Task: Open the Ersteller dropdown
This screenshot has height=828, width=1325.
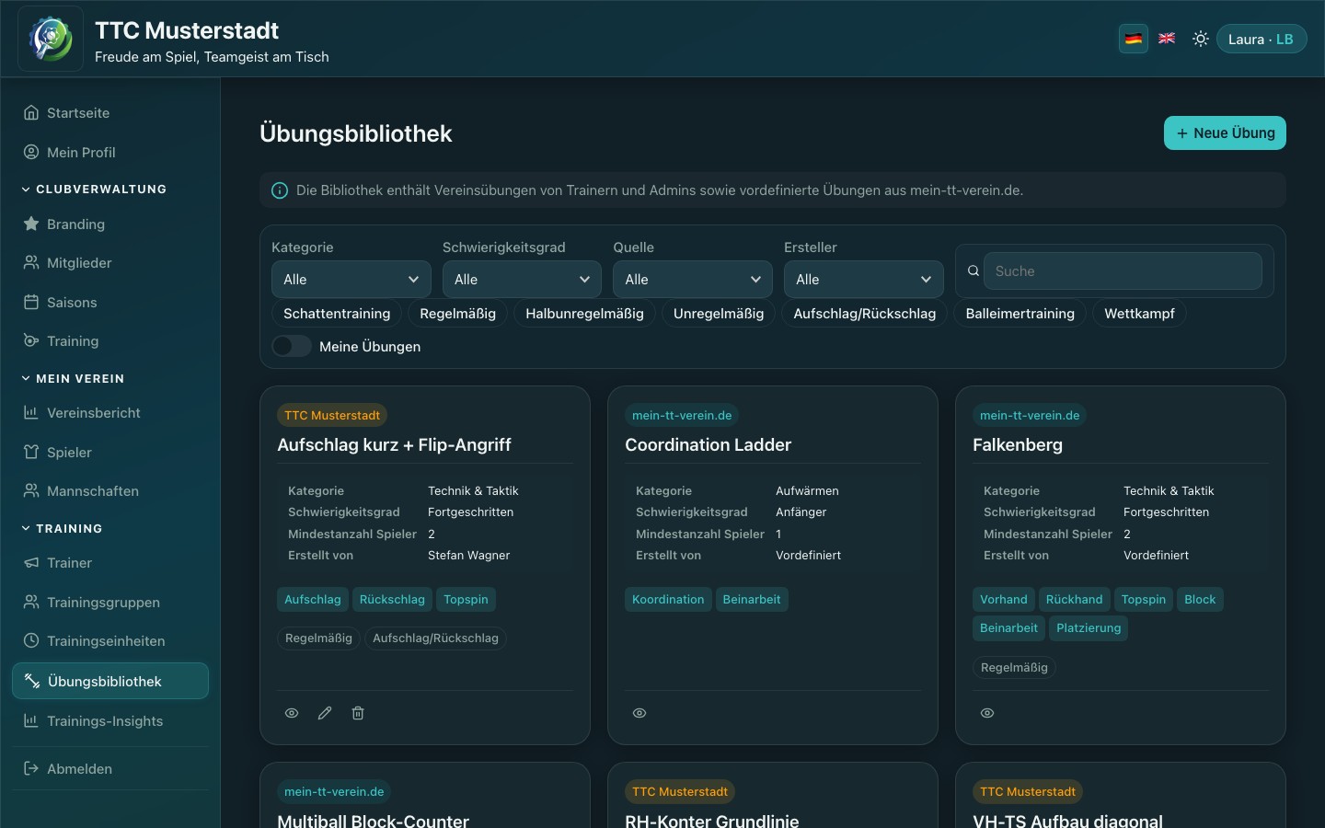Action: pos(864,280)
